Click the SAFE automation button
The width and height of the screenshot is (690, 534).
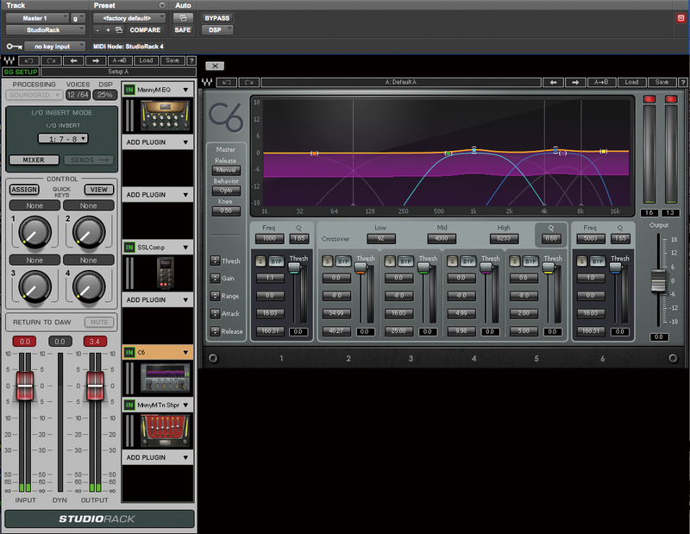click(183, 30)
